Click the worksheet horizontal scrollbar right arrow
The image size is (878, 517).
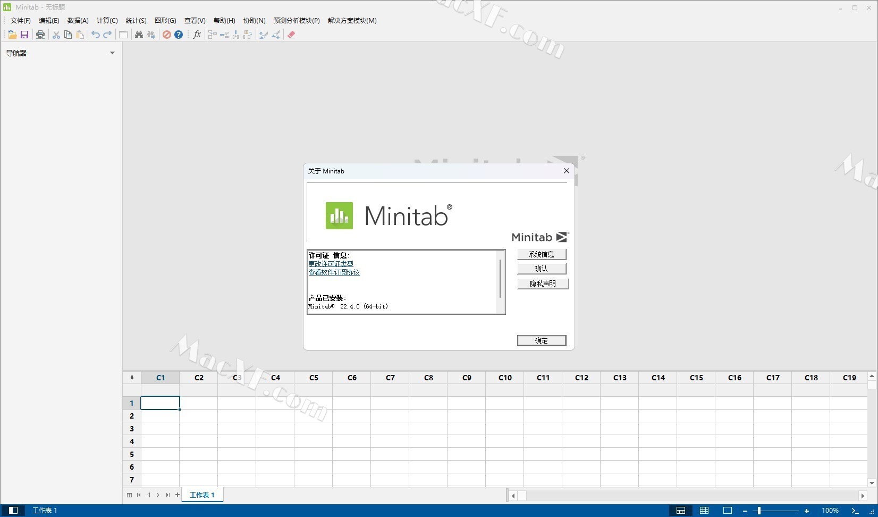coord(863,496)
